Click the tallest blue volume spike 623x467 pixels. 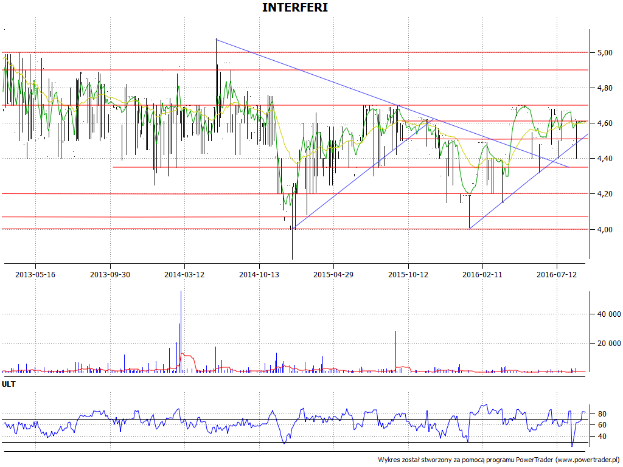click(x=181, y=331)
